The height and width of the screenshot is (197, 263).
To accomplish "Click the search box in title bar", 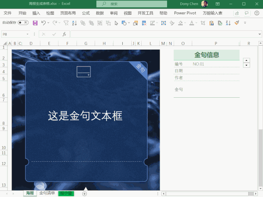I will click(132, 4).
